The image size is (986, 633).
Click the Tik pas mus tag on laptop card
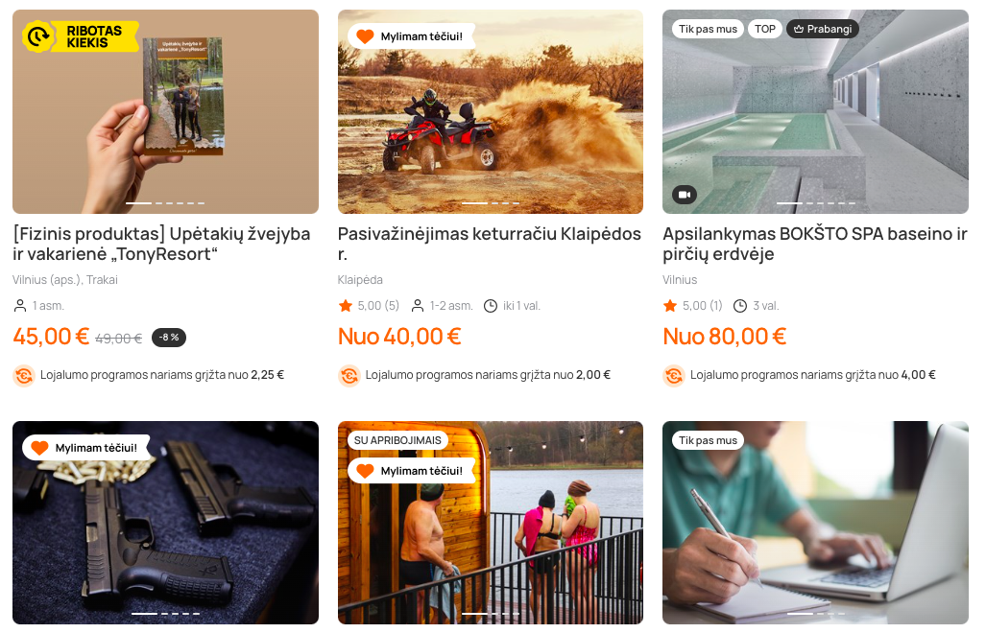pos(709,440)
